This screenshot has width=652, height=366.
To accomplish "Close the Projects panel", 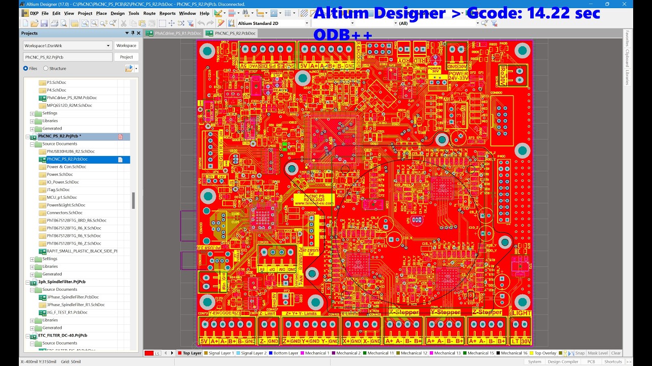I will [x=139, y=33].
